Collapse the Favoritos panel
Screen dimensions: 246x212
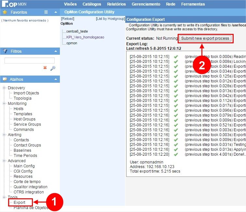pos(55,12)
